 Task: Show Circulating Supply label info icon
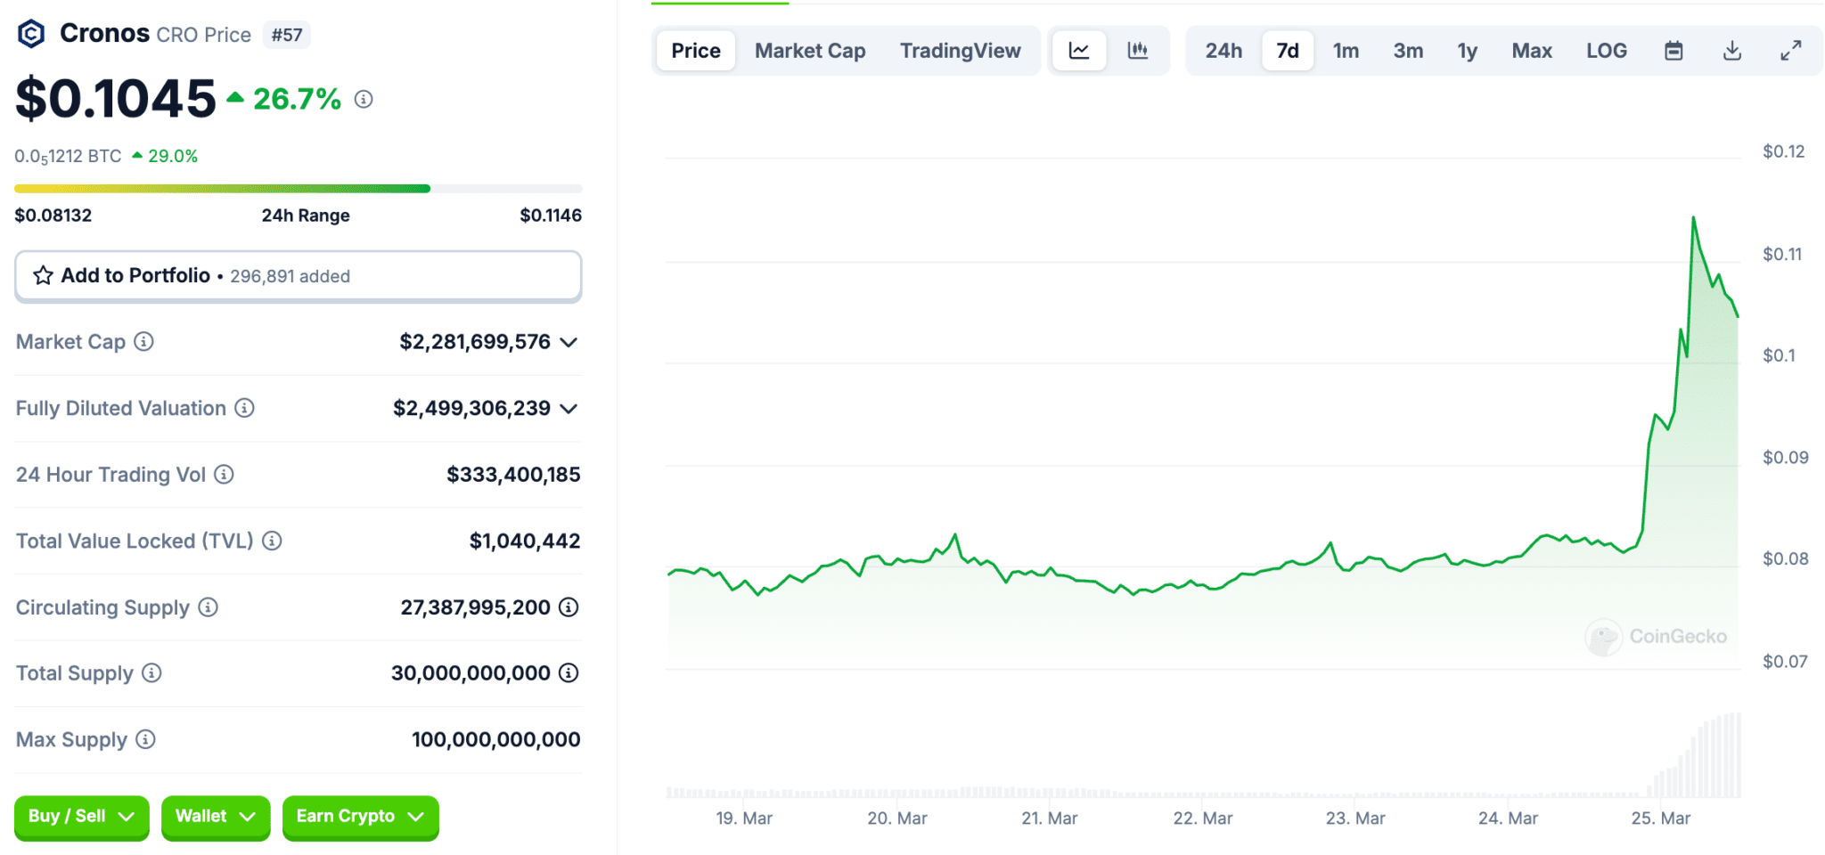(x=208, y=607)
